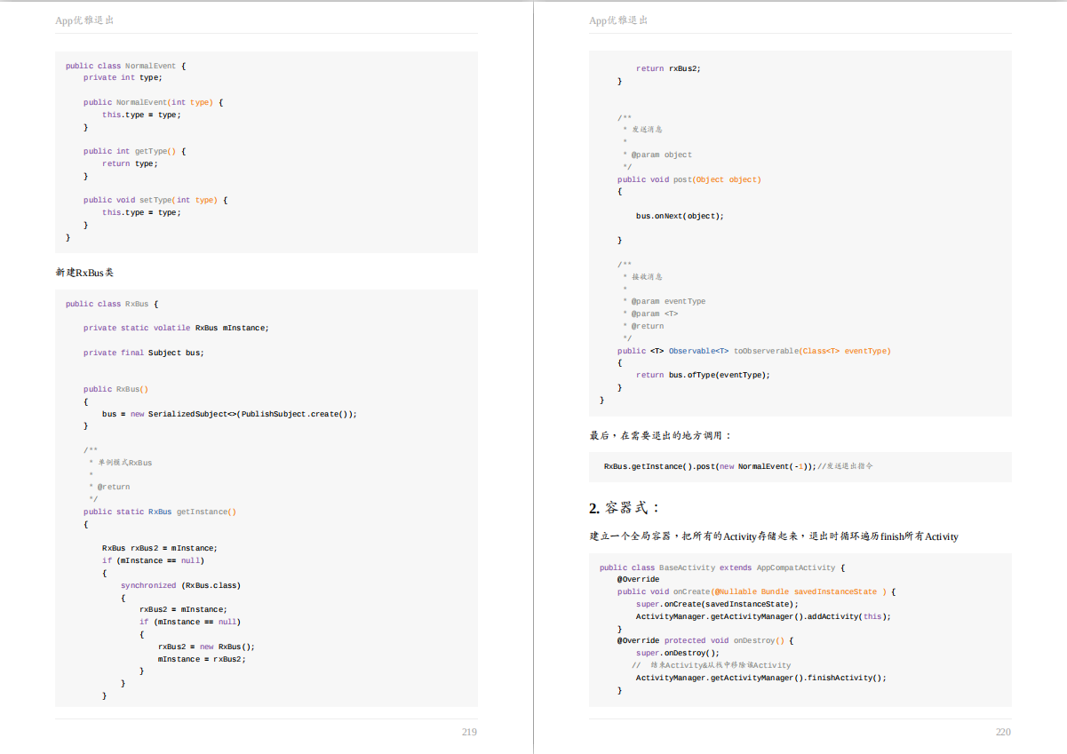The height and width of the screenshot is (754, 1067).
Task: Click "private final Subject bus;" line
Action: 144,353
